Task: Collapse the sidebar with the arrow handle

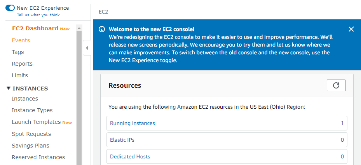Action: coord(87,48)
